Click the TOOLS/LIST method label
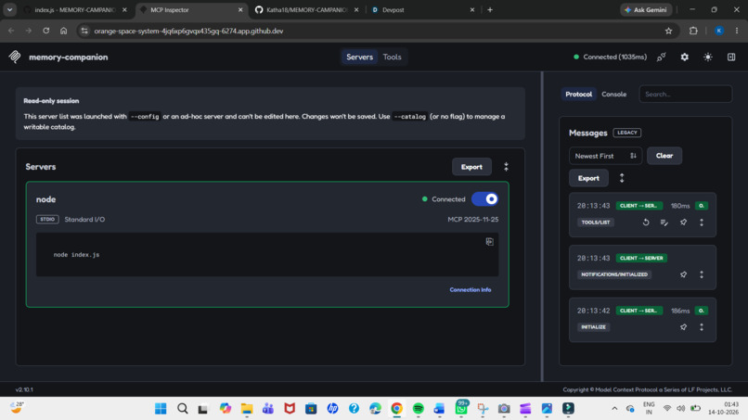Screen dimensions: 748x420 click(596, 223)
